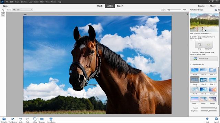Open the View mode dropdown (After Only)
Screen dimensions: 220x123
tap(22, 10)
